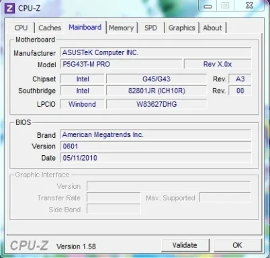Open the Caches tab
This screenshot has height=258, width=270.
pos(50,28)
